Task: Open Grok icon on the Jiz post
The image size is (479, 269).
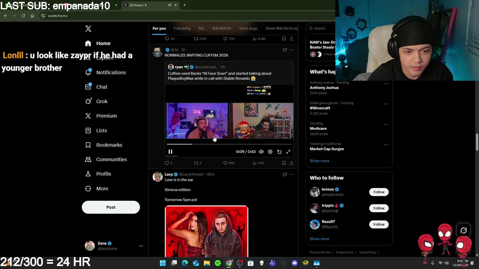Action: 285,50
